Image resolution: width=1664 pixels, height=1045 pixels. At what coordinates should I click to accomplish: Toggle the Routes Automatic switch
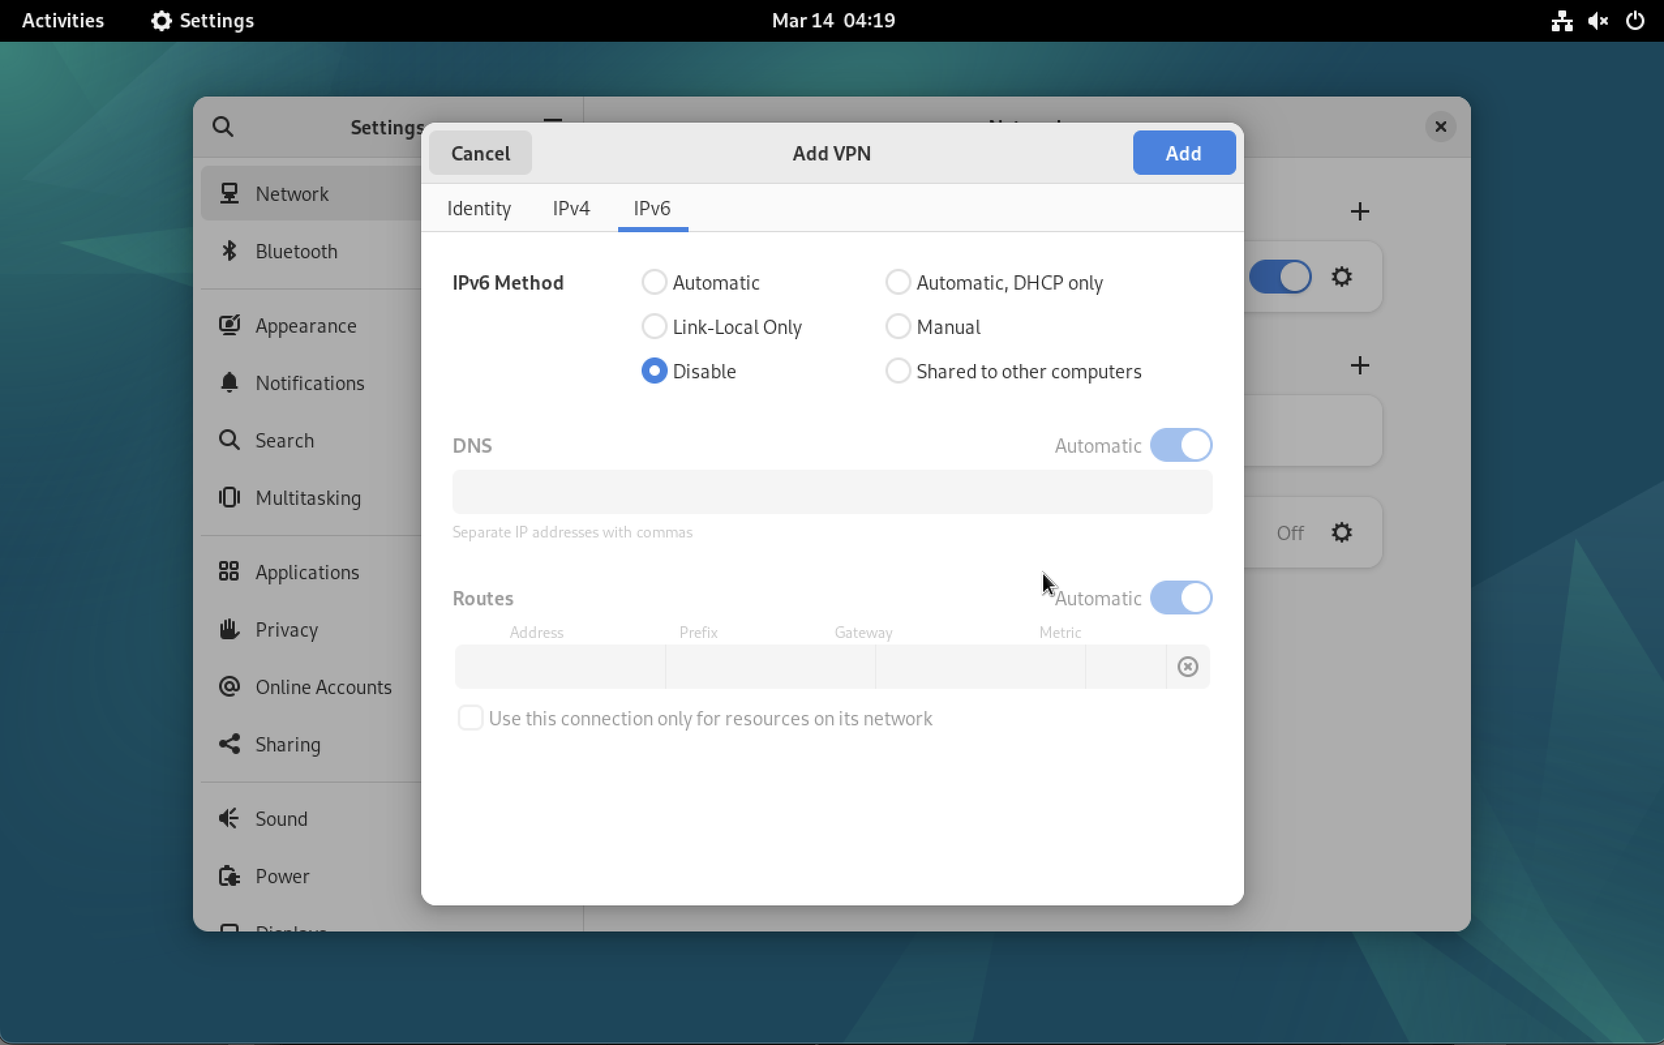[x=1180, y=598]
